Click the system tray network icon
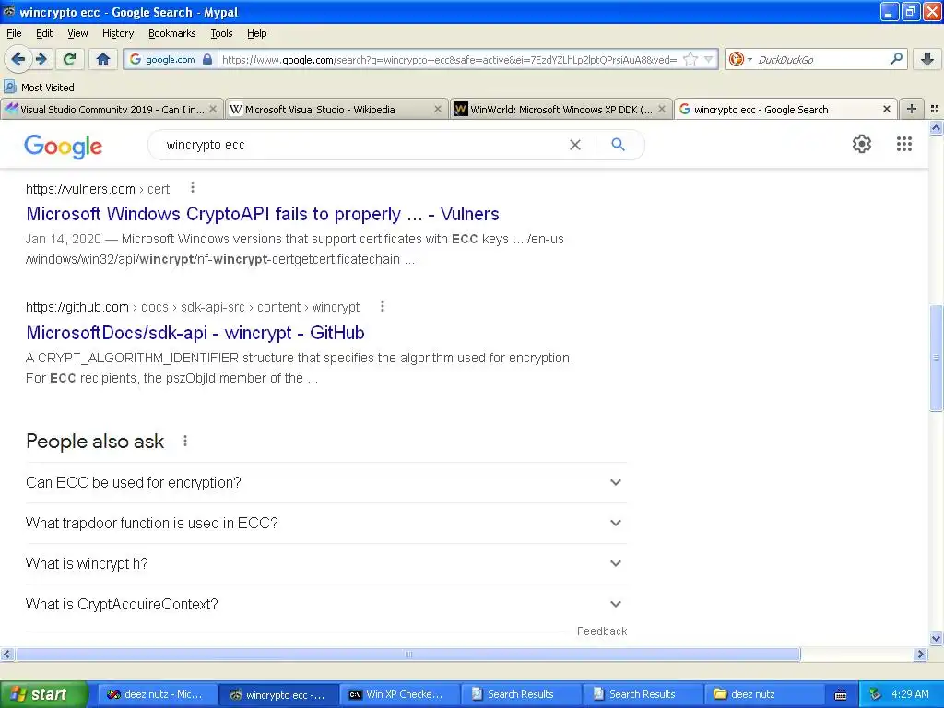This screenshot has height=708, width=944. coord(876,694)
